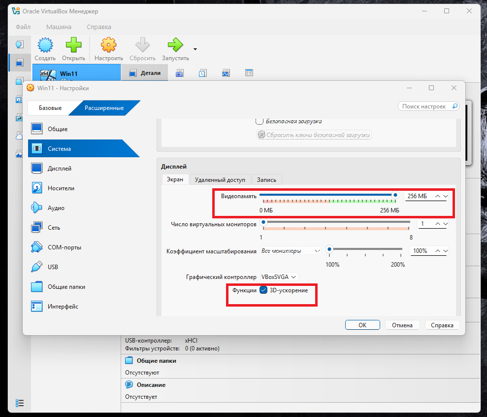
Task: Open Графический контроллер VBoxSVGA dropdown
Action: [279, 278]
